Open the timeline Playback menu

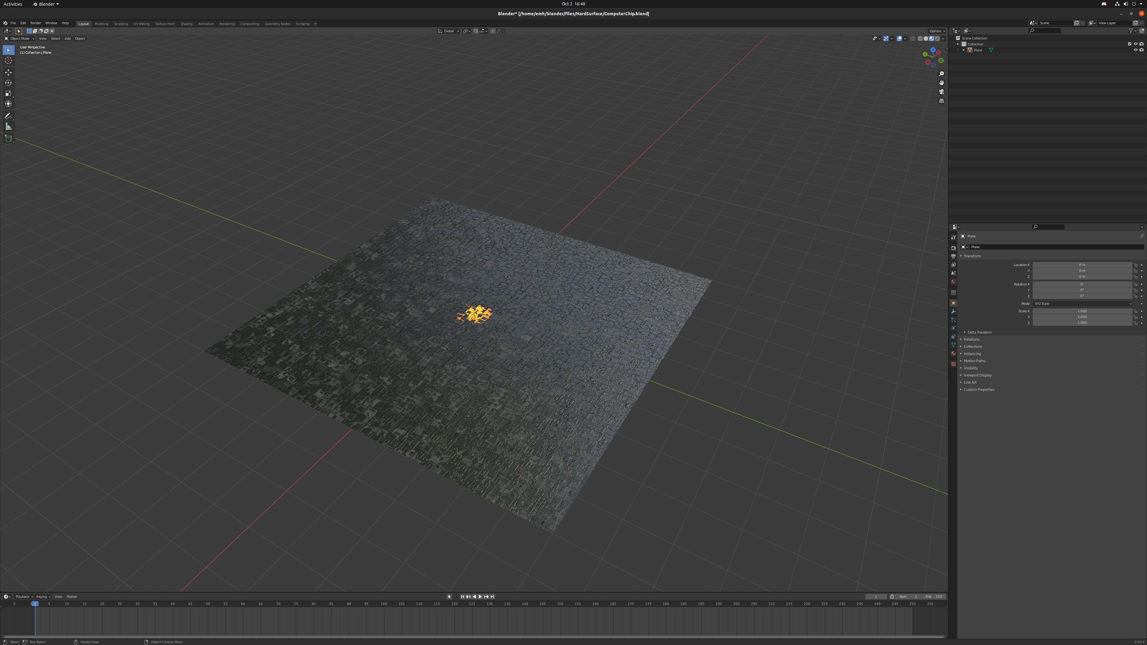(x=24, y=597)
